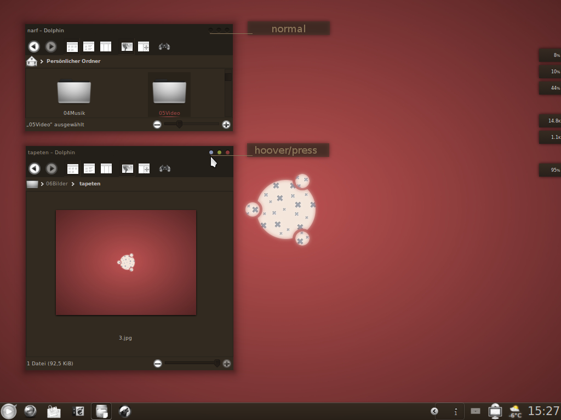
Task: Go forward in narf Dolphin window
Action: click(51, 46)
